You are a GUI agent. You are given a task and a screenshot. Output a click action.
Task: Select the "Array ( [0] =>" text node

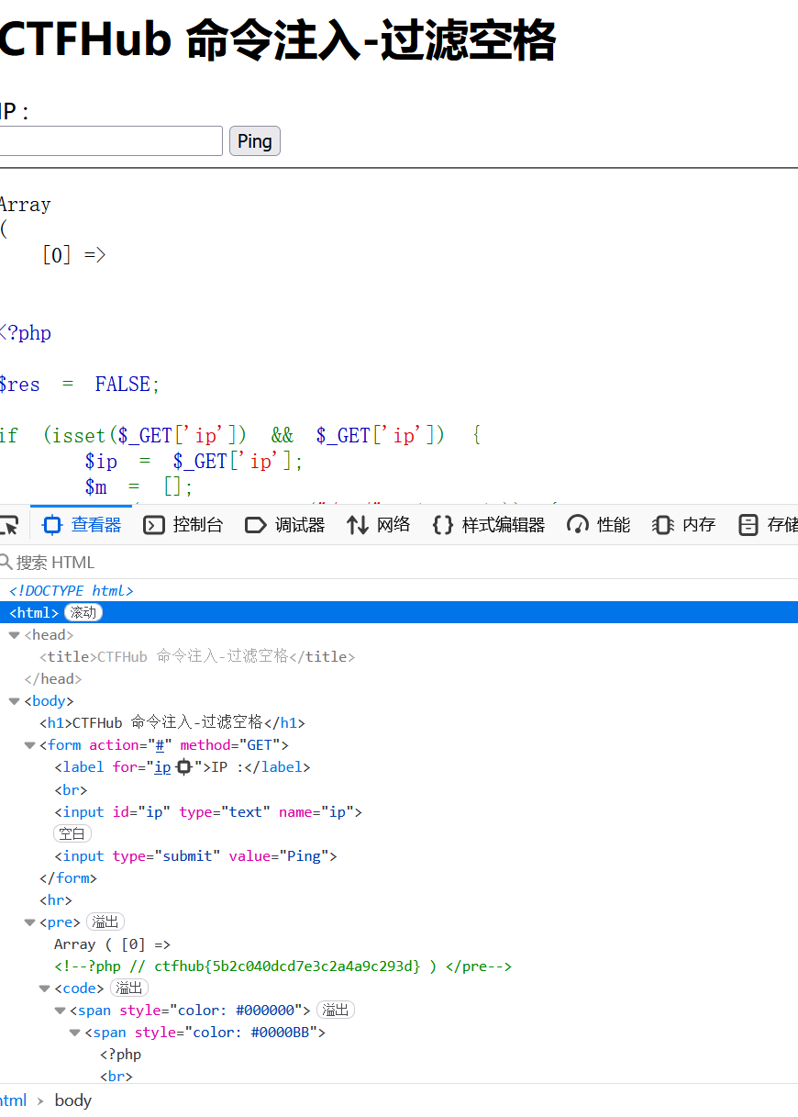click(112, 944)
